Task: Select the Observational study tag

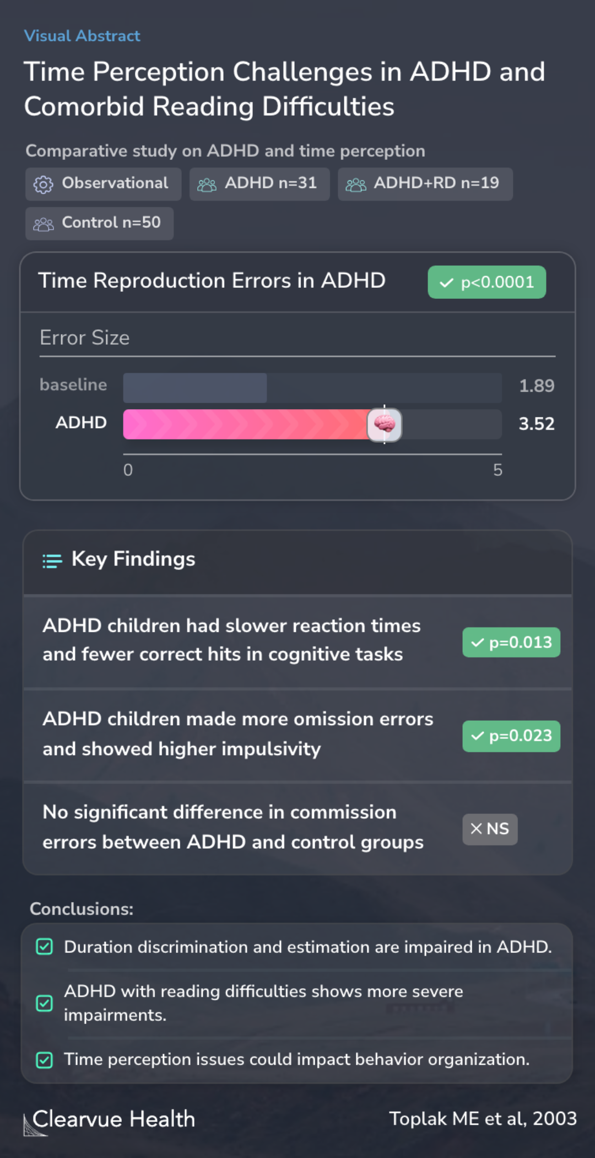Action: coord(103,184)
